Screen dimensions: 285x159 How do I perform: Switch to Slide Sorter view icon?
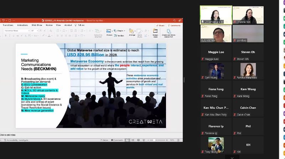coord(133,140)
